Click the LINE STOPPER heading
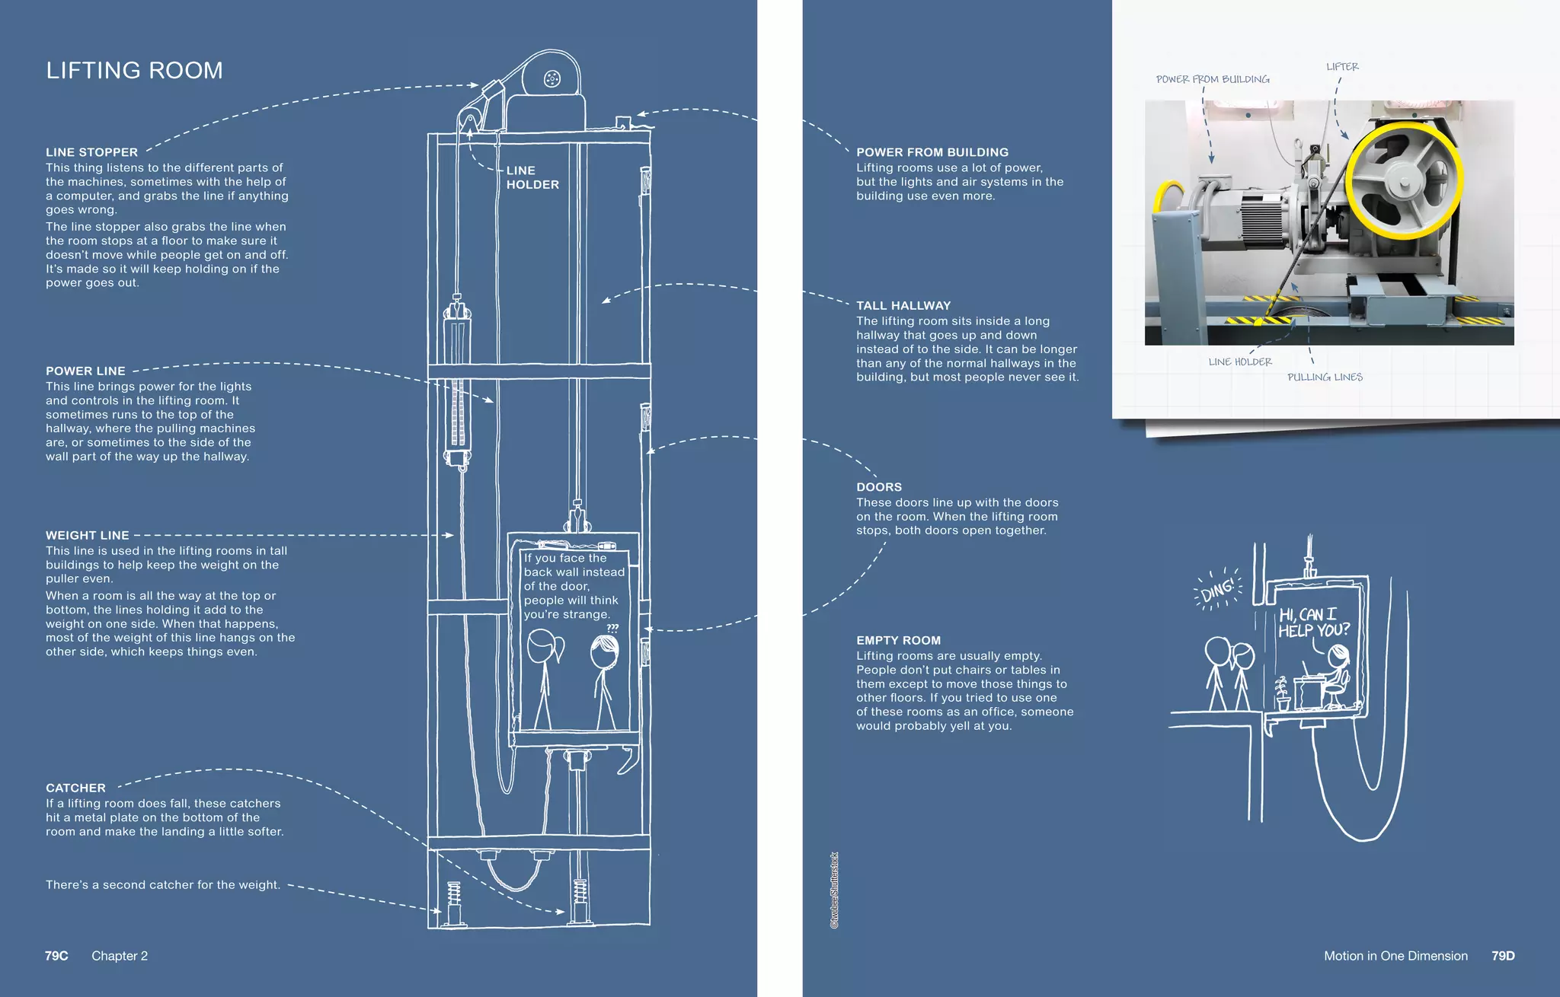Image resolution: width=1560 pixels, height=997 pixels. [x=91, y=152]
